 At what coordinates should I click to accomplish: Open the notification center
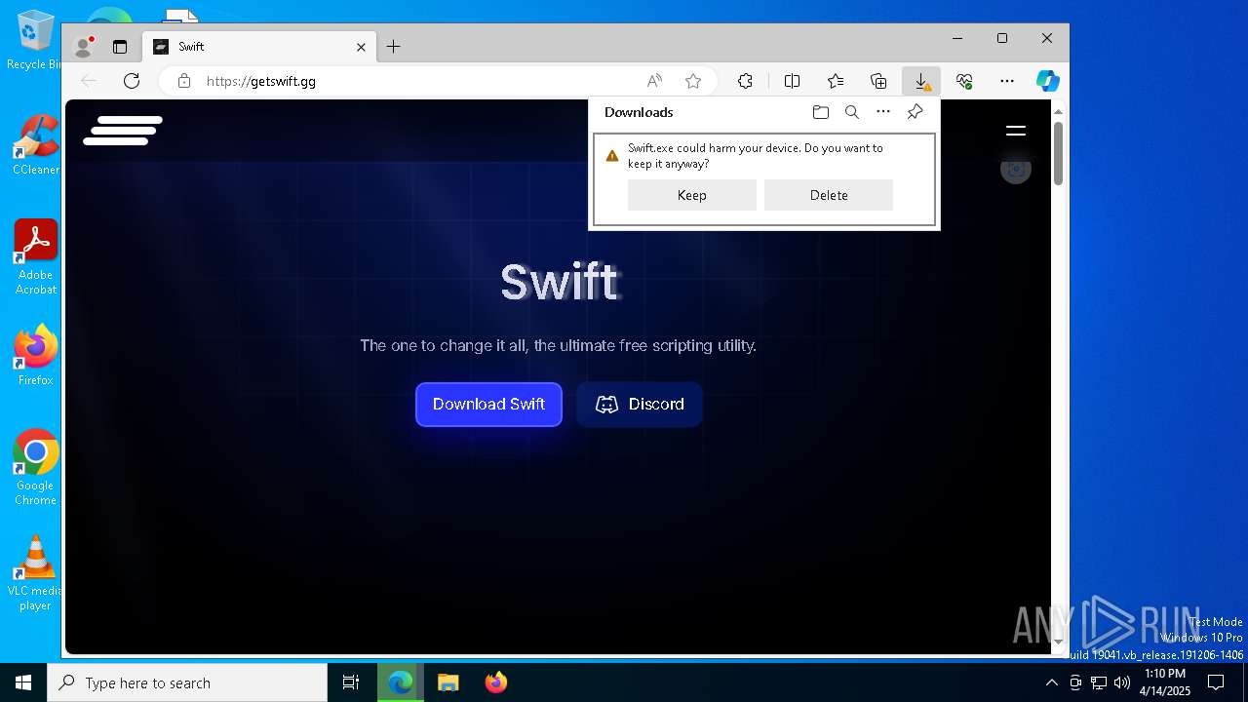click(x=1216, y=682)
